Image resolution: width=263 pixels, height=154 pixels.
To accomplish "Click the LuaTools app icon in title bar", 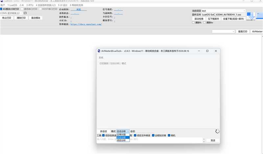I will (2, 1).
